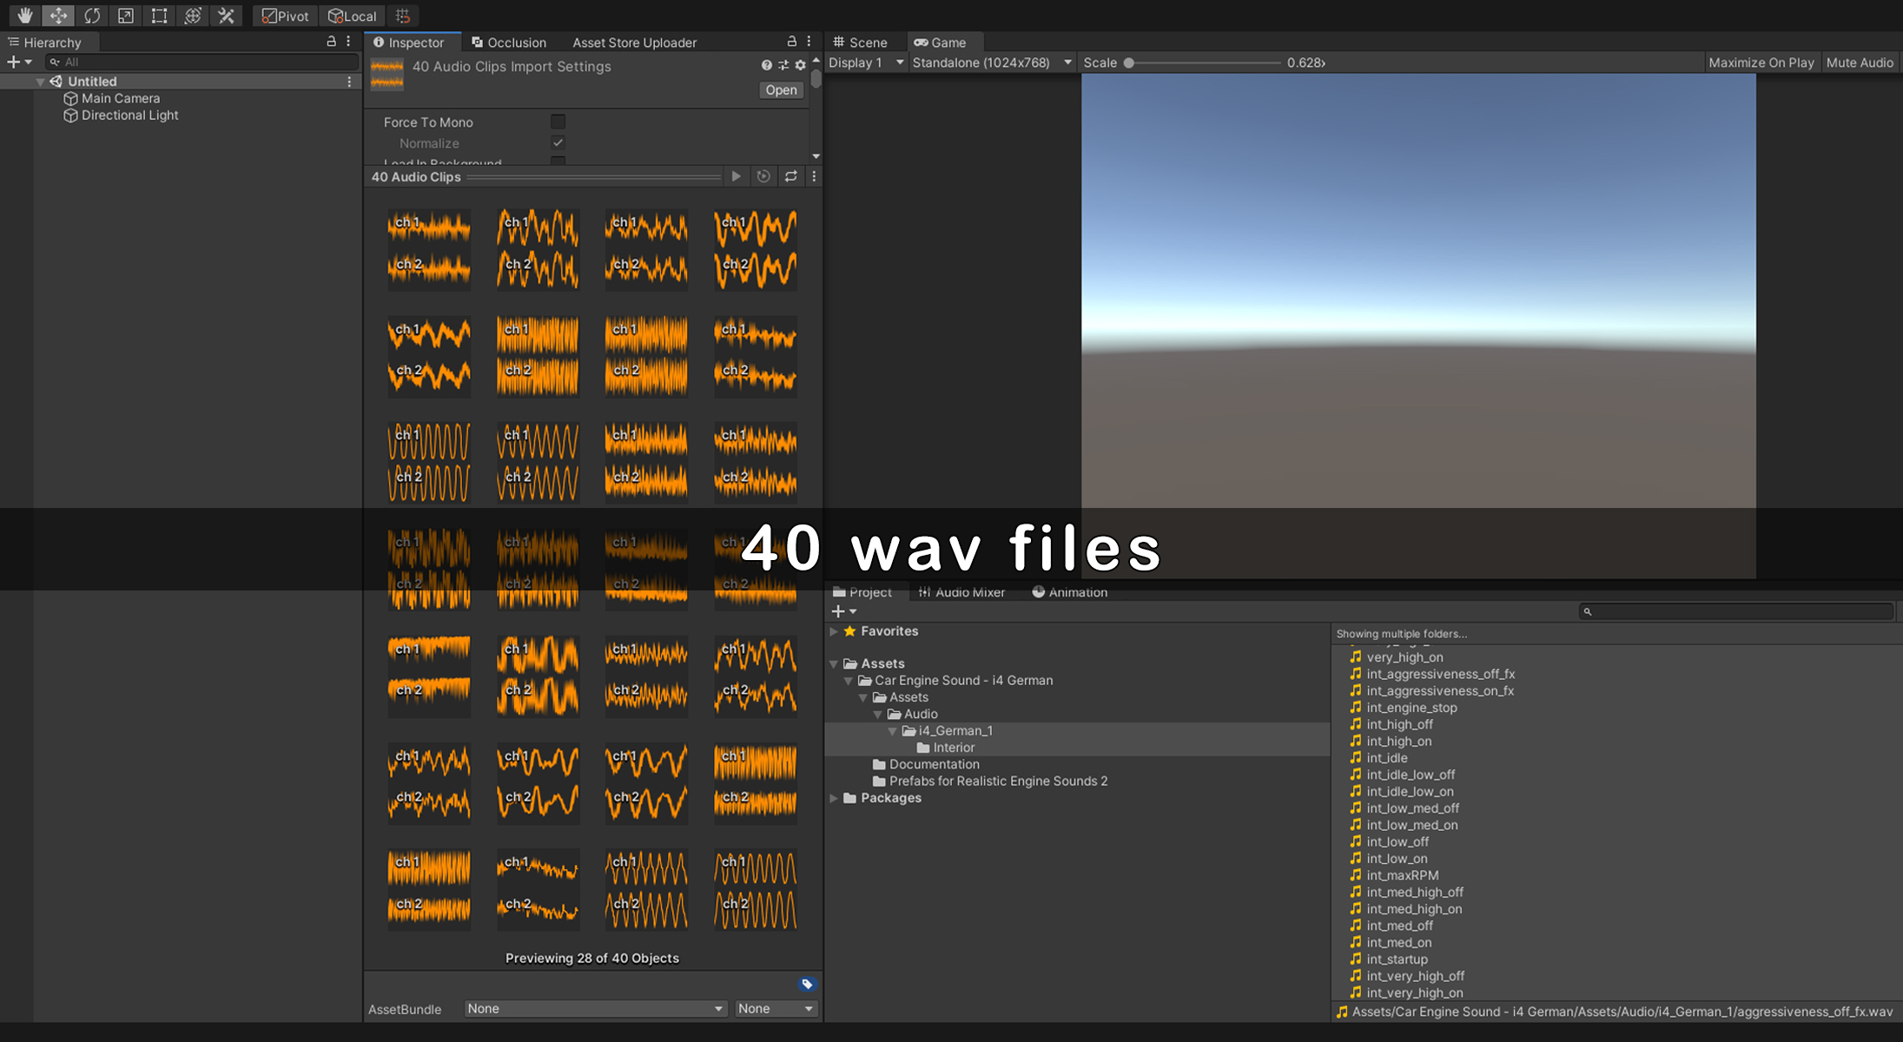Play the audio clip preview
Screen dimensions: 1903x1042
[736, 176]
